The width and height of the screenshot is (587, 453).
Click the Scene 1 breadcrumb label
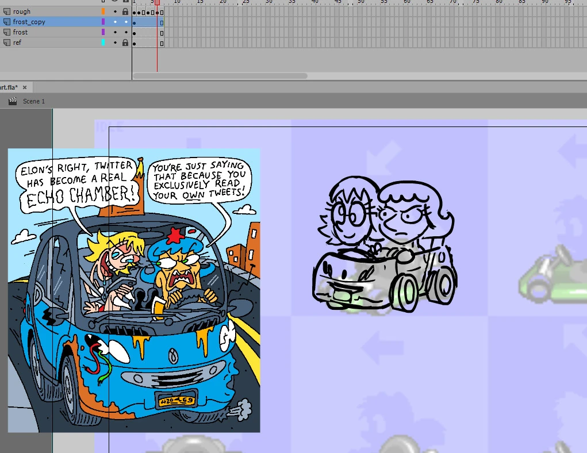point(34,101)
